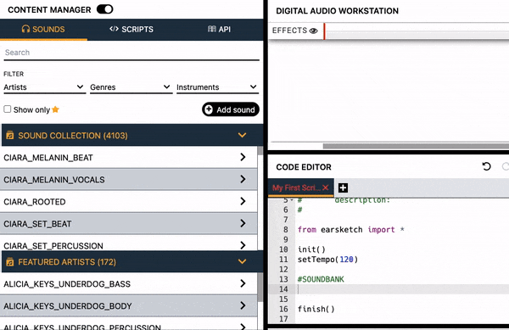Select the ALICIA_KEYS_UNDERDOG_BASS sound name
This screenshot has width=509, height=330.
coord(67,284)
